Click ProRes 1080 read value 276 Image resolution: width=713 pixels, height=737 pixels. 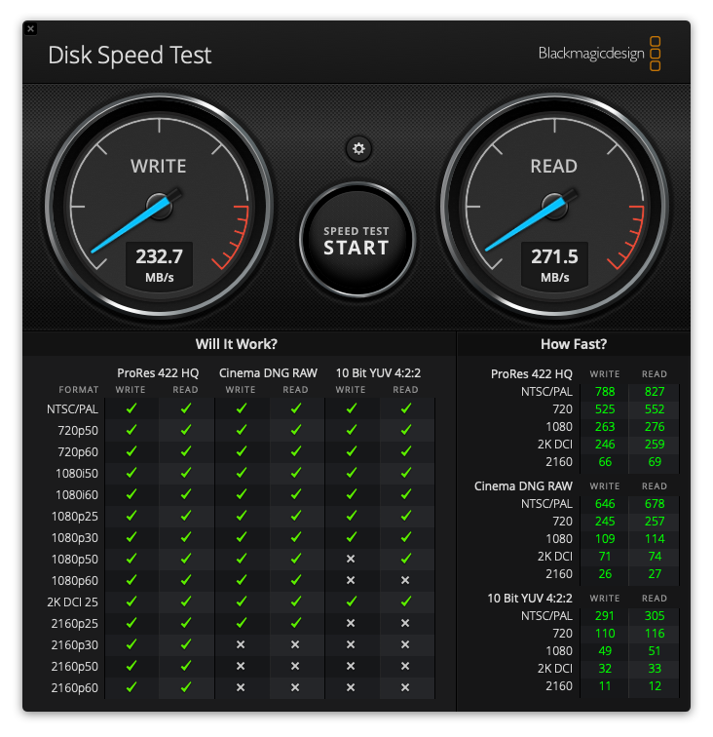pos(655,427)
